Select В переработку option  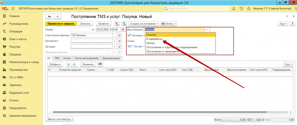tap(181, 39)
